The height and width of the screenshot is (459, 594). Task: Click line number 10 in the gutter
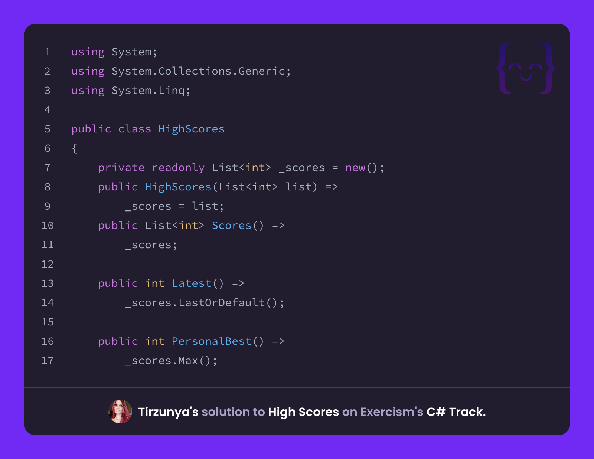48,226
